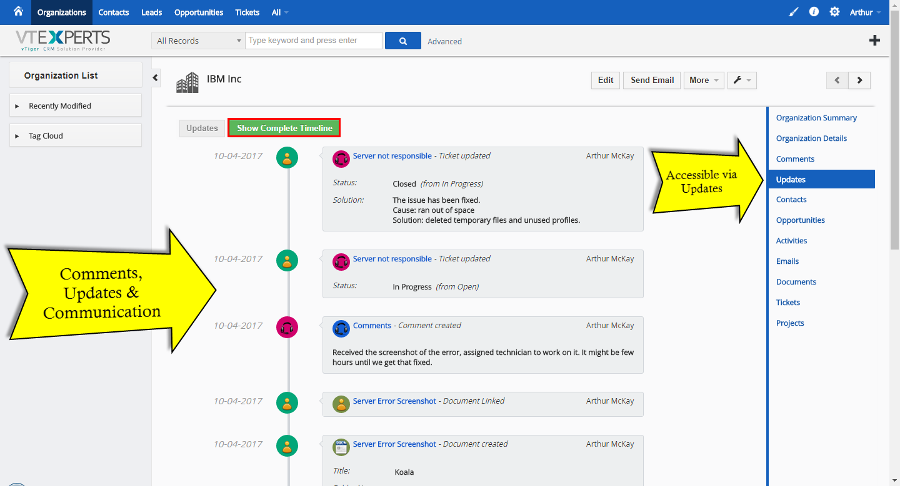Click ticket icon in Closed status card
The width and height of the screenshot is (900, 486).
click(x=341, y=158)
